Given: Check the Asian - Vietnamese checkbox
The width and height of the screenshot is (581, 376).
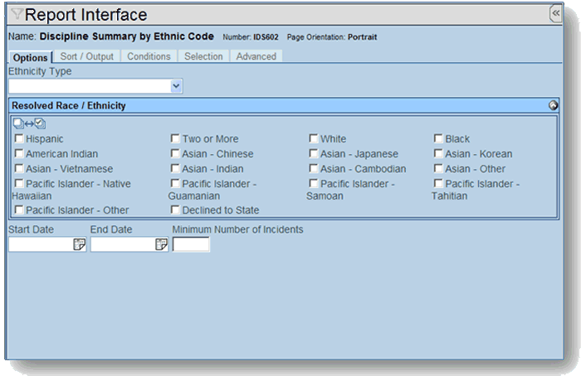Looking at the screenshot, I should (x=19, y=169).
